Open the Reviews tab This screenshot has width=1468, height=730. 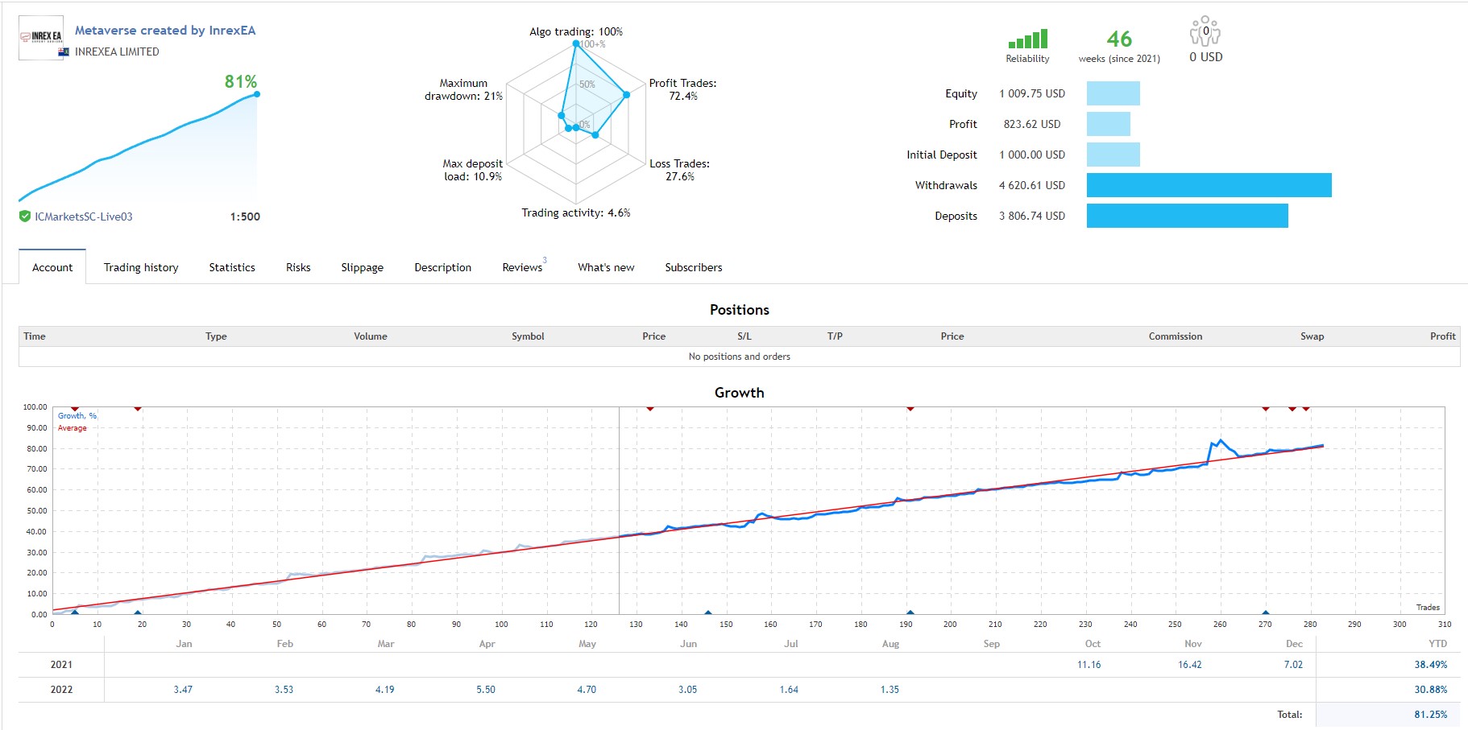click(x=522, y=267)
